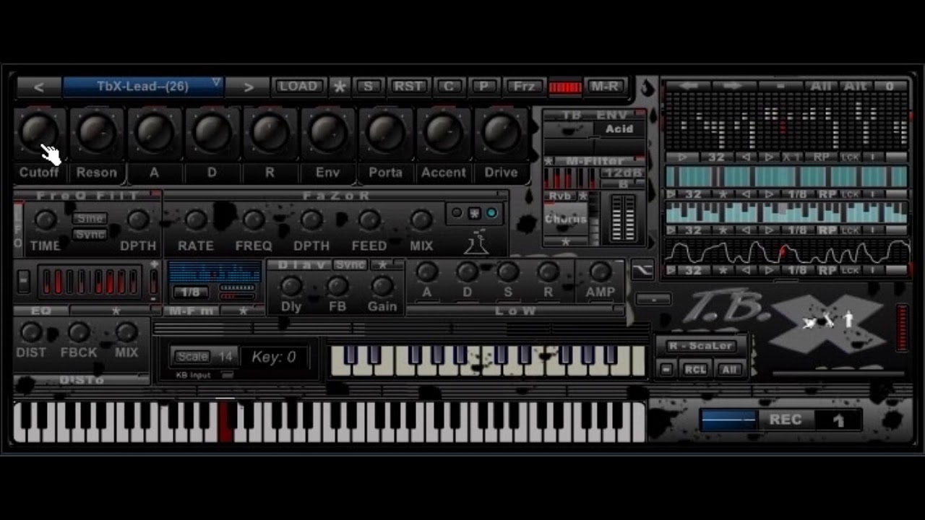Click the EQ section tab

pos(40,311)
